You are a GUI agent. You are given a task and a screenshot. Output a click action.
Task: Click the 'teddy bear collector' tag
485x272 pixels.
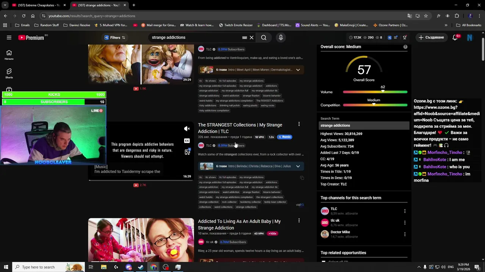(x=275, y=202)
